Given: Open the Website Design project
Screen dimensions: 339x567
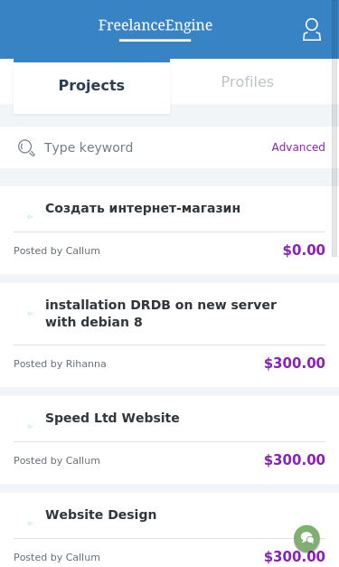Looking at the screenshot, I should coord(101,515).
